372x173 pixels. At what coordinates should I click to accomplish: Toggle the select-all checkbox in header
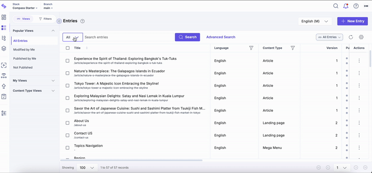(x=67, y=48)
